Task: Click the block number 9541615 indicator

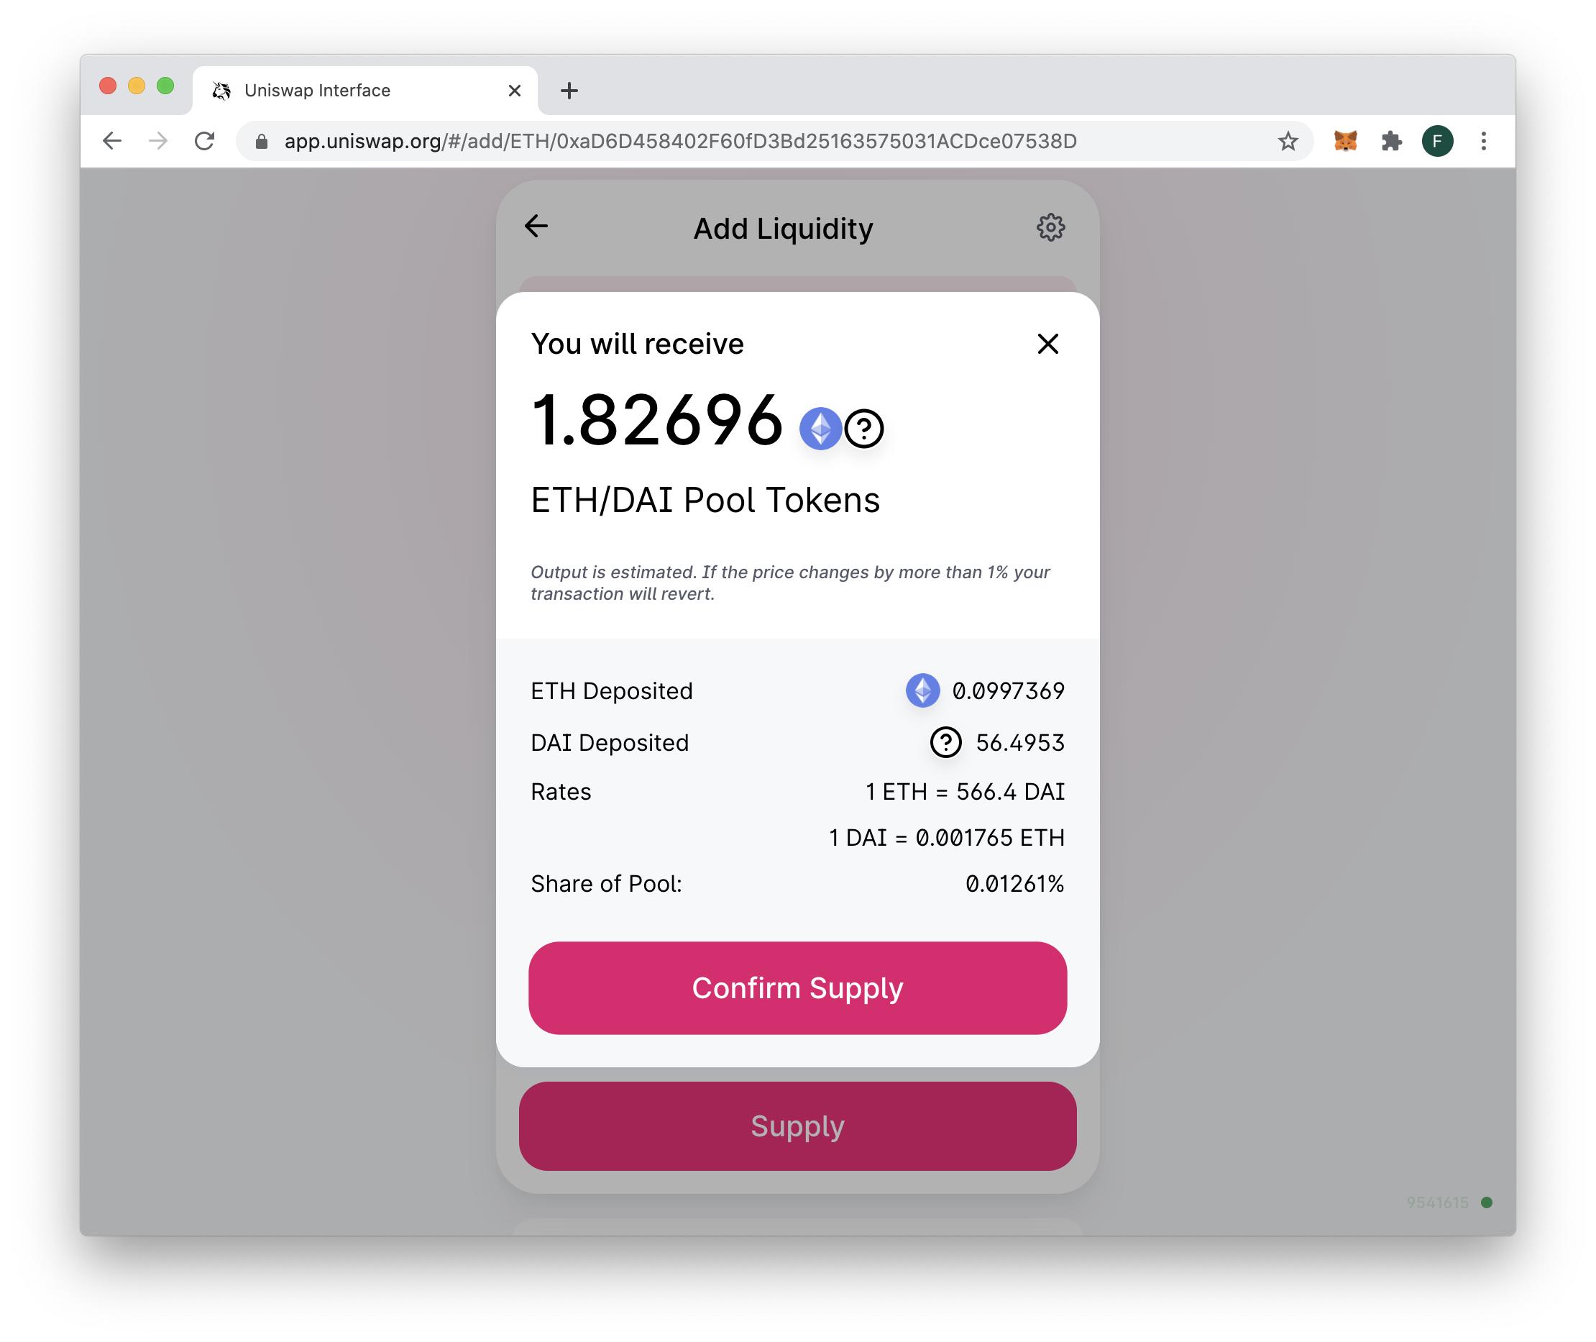Action: point(1437,1202)
